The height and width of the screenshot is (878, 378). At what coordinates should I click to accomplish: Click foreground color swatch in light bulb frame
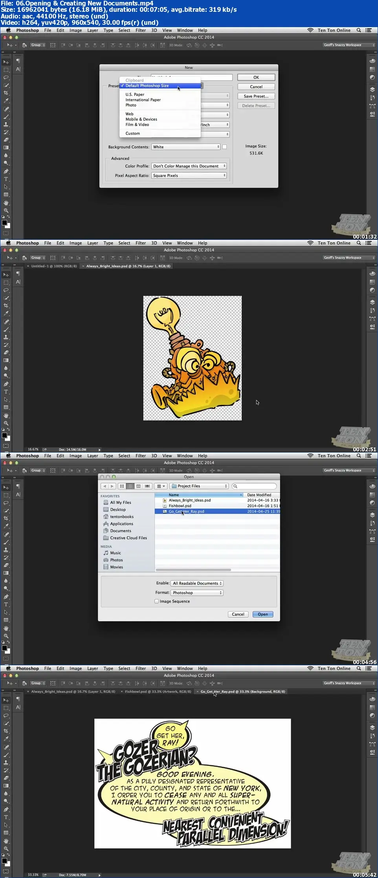click(4, 435)
